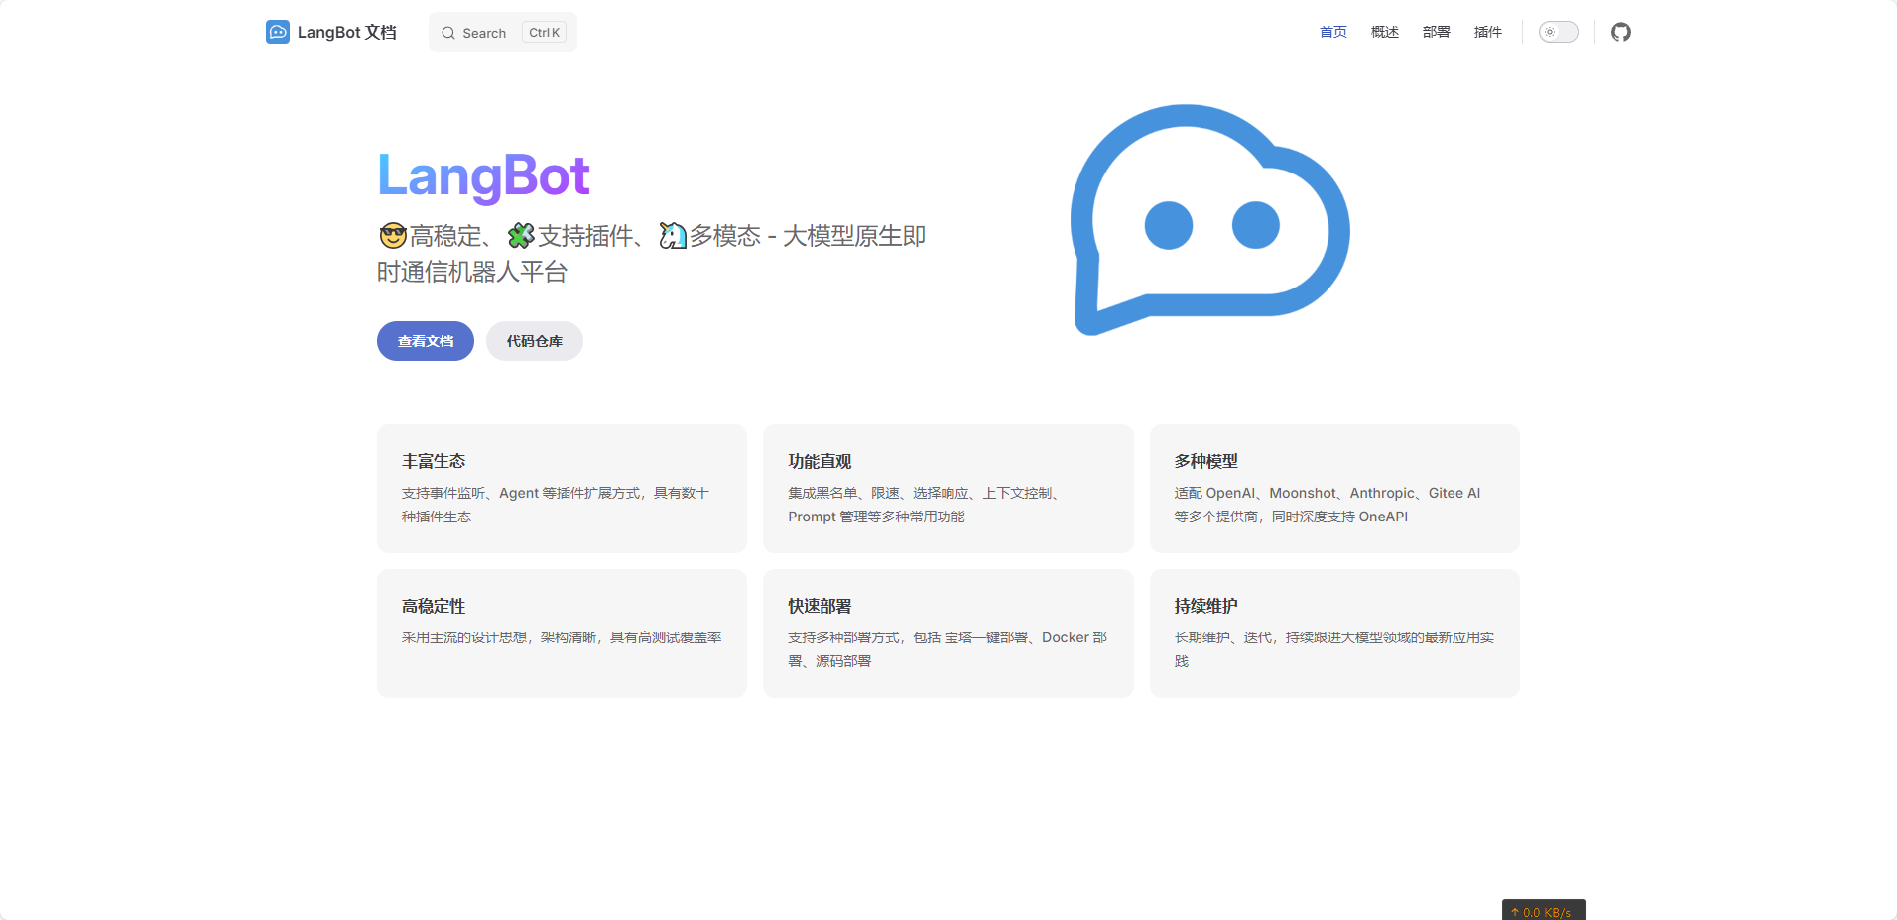Open the GitHub repository icon
The image size is (1897, 920).
1620,32
